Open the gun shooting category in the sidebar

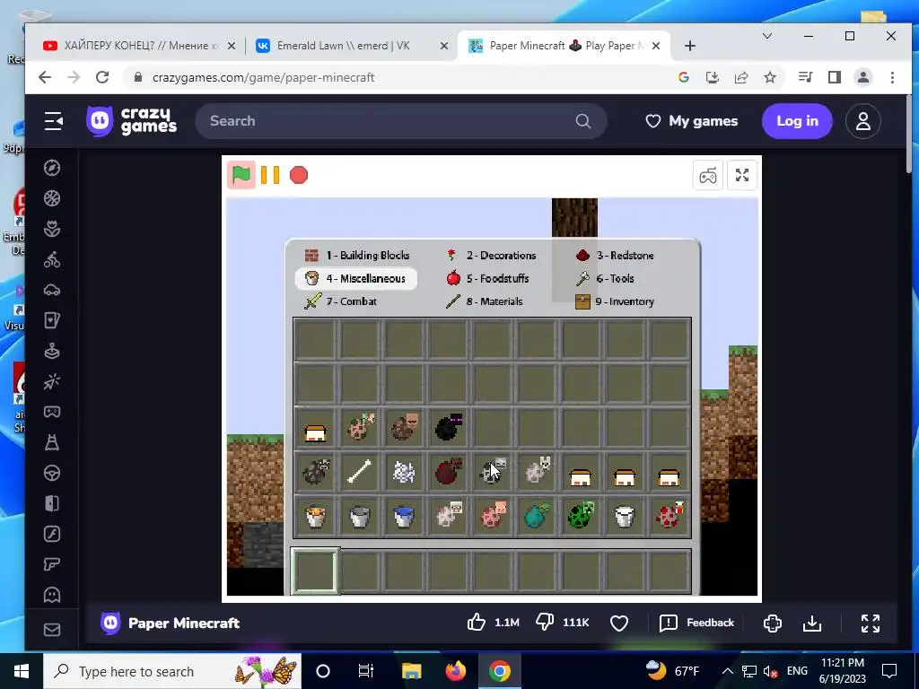pyautogui.click(x=52, y=564)
